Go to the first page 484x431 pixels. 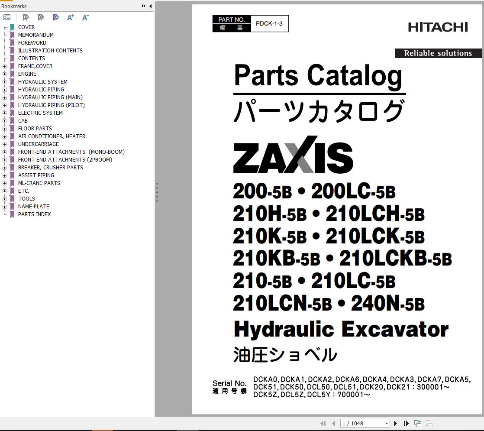tap(323, 423)
